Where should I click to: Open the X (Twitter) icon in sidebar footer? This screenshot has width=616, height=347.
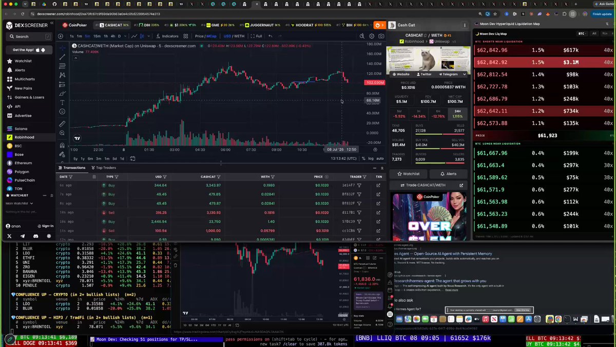point(9,236)
